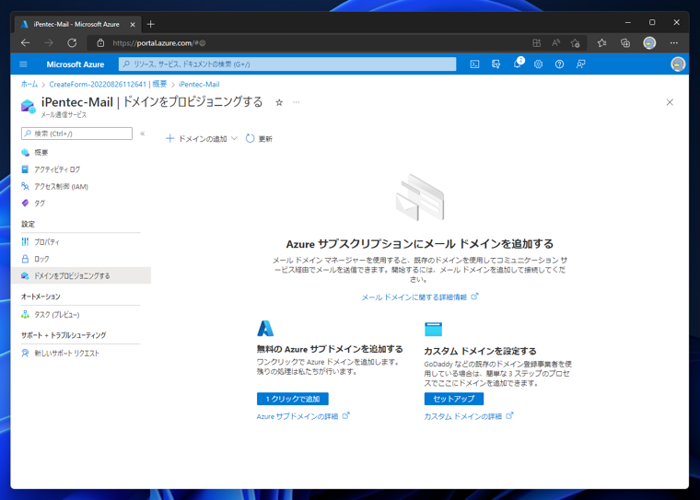Focus the Azure resource search box
This screenshot has width=700, height=500.
287,64
